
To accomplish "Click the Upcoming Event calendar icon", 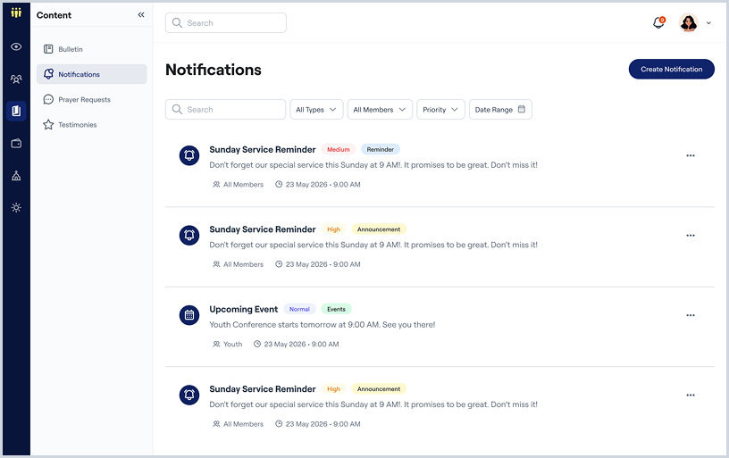I will point(189,315).
